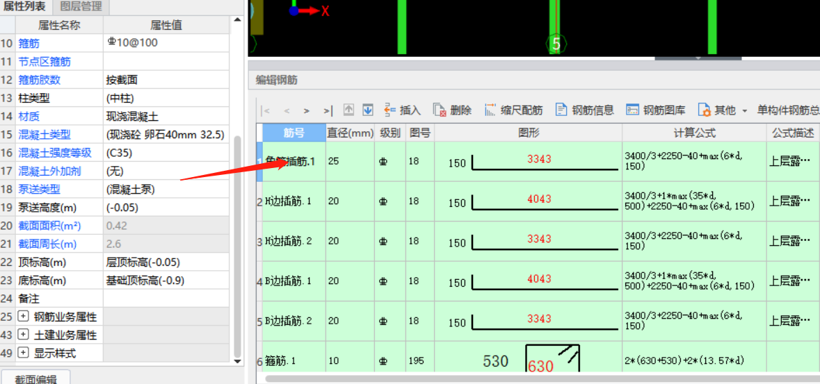Click 截面编辑 button
This screenshot has height=384, width=820.
point(35,378)
